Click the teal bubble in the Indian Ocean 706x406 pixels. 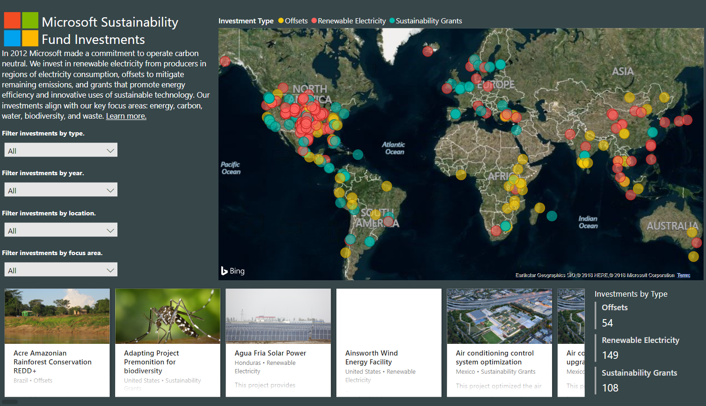552,216
